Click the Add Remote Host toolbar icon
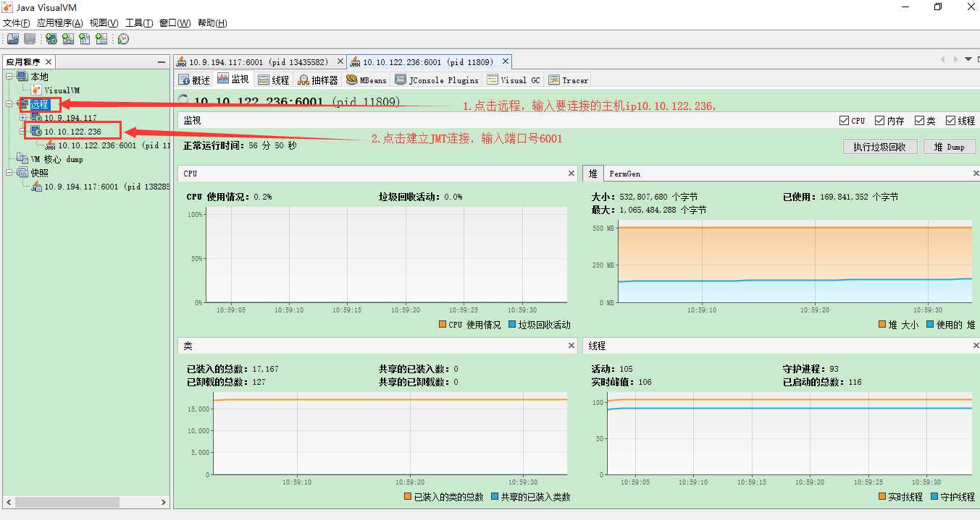Viewport: 980px width, 520px height. (51, 38)
